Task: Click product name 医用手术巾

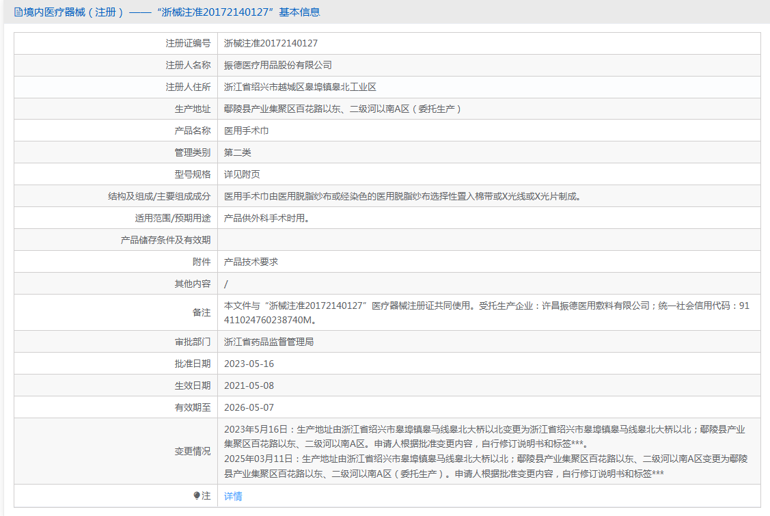Action: (247, 131)
